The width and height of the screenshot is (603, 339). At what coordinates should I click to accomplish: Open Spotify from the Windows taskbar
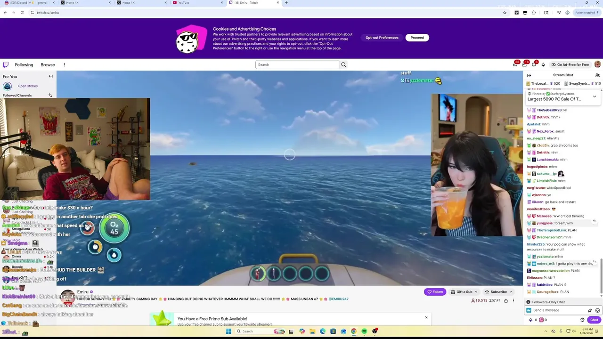pyautogui.click(x=364, y=331)
